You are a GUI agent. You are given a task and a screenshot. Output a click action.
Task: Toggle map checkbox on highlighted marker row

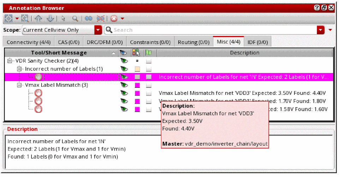tap(149, 77)
